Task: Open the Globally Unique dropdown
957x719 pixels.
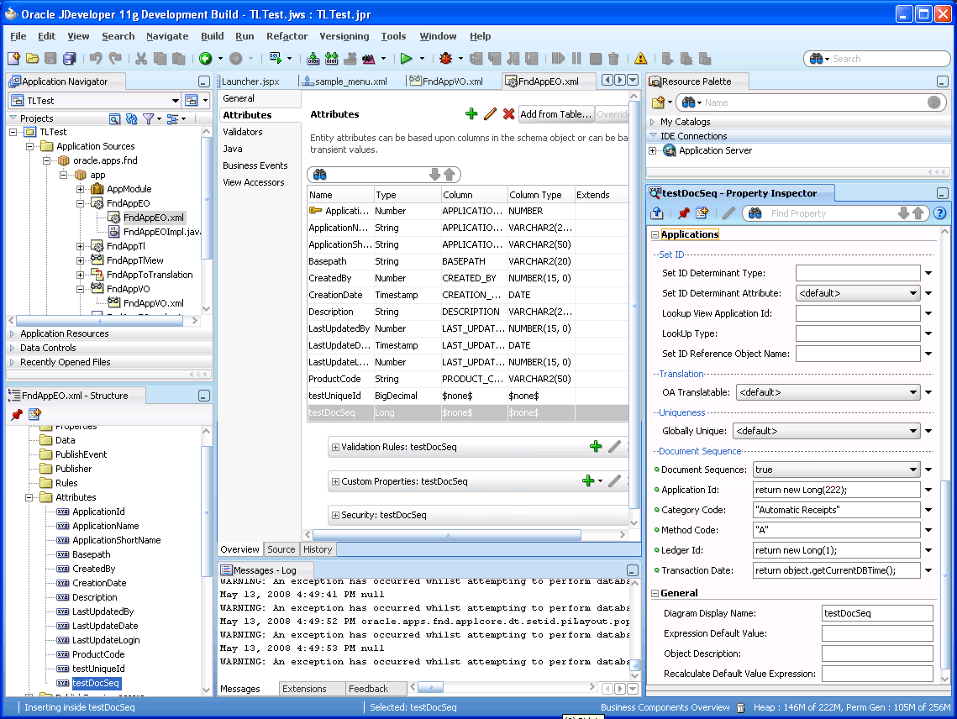Action: click(913, 431)
